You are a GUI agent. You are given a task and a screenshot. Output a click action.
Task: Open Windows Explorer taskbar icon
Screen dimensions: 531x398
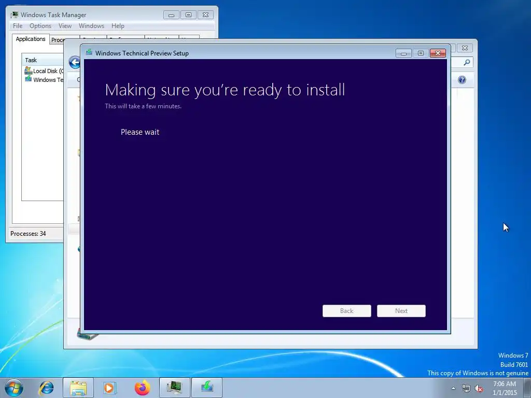click(78, 388)
